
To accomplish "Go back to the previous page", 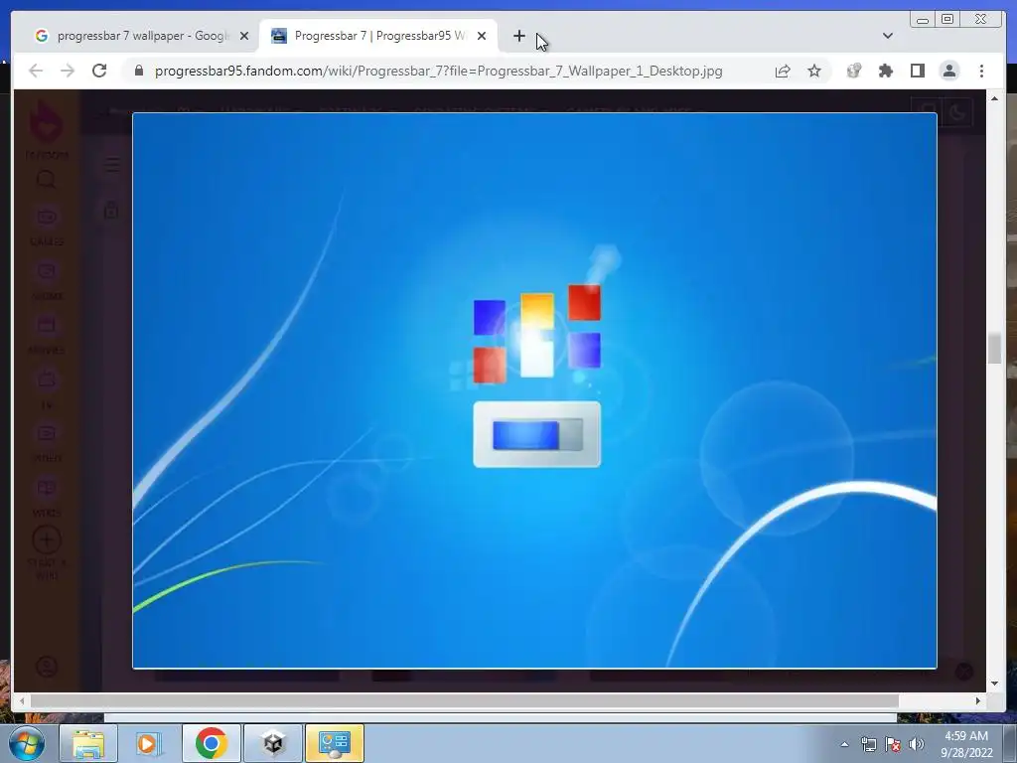I will point(36,71).
